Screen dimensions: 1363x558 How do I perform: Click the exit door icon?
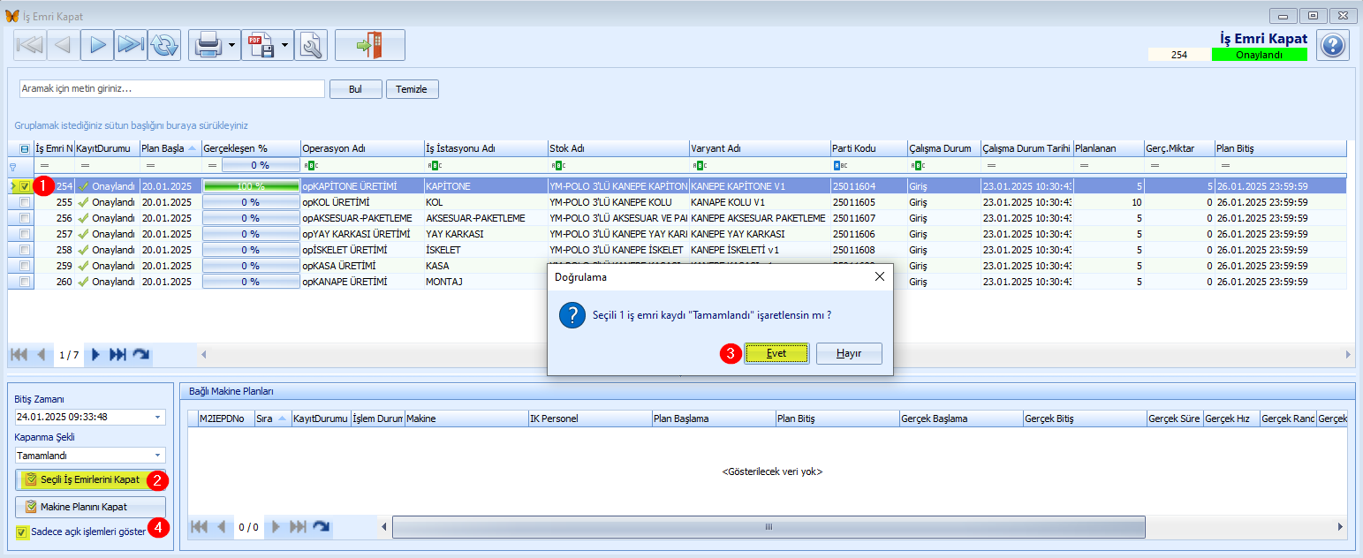coord(370,45)
